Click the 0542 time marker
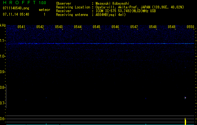This screenshot has height=125, width=197. click(x=40, y=27)
